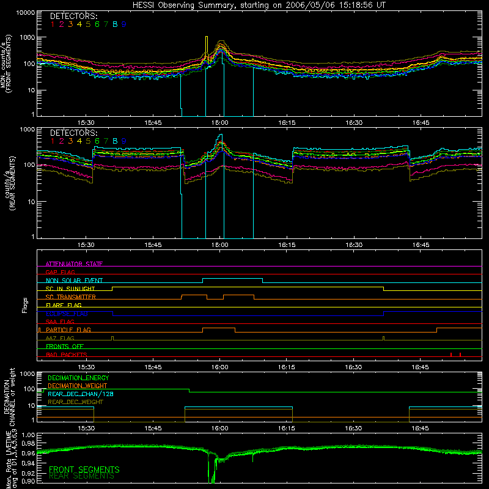Click REAR SEGMENTS legend in livetime panel
489x489 pixels.
click(81, 476)
